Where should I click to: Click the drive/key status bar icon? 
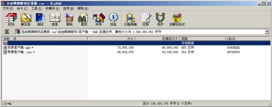pyautogui.click(x=7, y=104)
